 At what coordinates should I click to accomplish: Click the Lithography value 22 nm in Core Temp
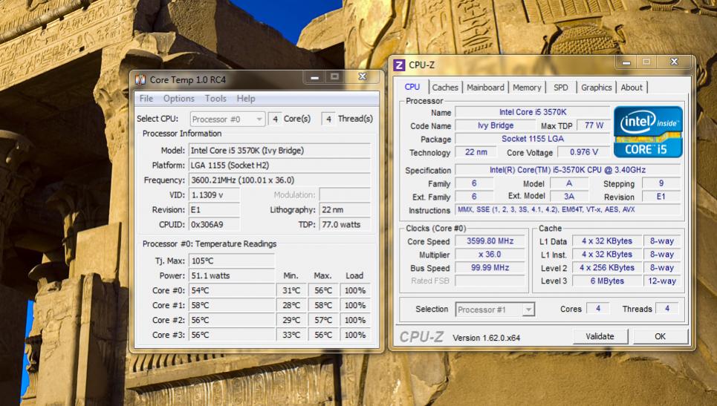point(345,209)
